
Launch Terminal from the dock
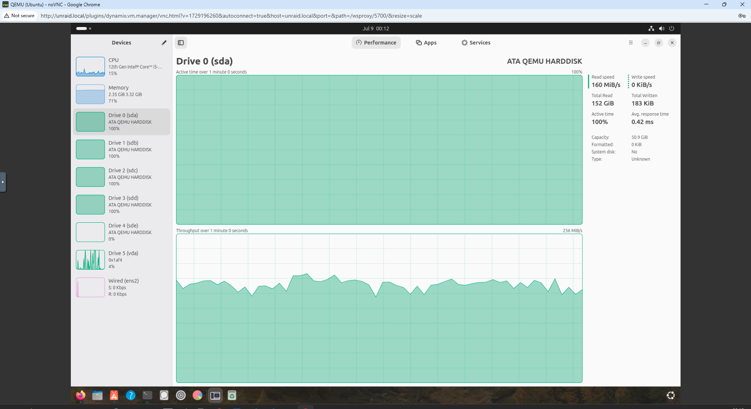pos(148,395)
